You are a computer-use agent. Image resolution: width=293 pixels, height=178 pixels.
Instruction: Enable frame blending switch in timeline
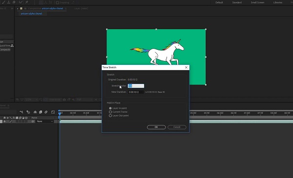(41, 112)
